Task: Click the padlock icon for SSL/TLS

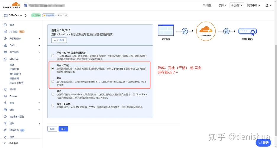Action: [5, 59]
